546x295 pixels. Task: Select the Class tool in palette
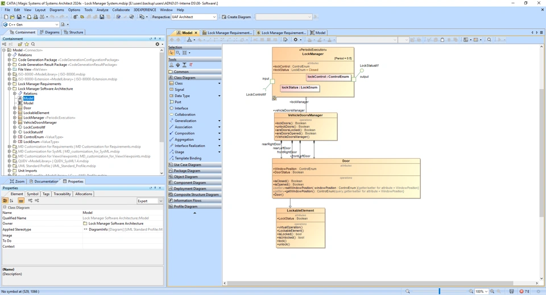(179, 83)
